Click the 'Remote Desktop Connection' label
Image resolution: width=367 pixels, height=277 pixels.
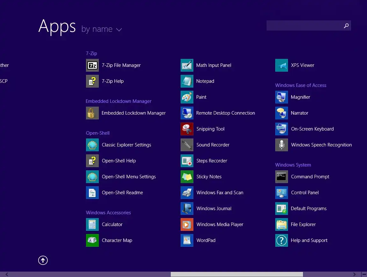pyautogui.click(x=226, y=113)
